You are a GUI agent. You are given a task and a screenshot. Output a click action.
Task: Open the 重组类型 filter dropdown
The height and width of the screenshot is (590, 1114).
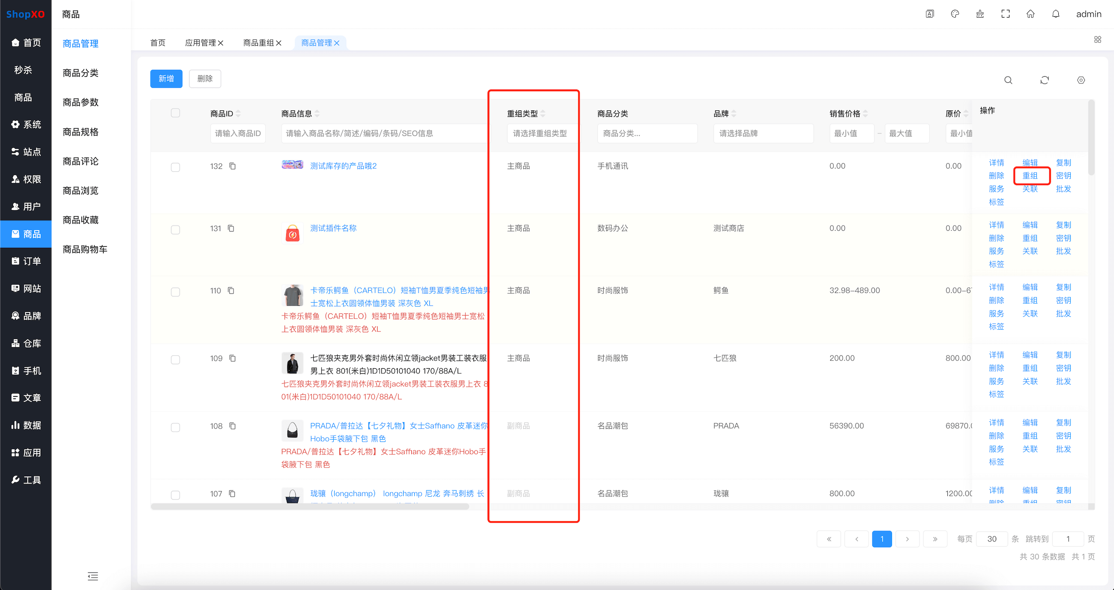pos(541,133)
